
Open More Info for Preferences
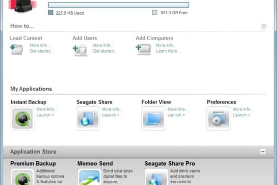coord(243,109)
